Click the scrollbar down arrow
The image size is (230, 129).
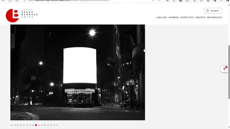(229, 127)
